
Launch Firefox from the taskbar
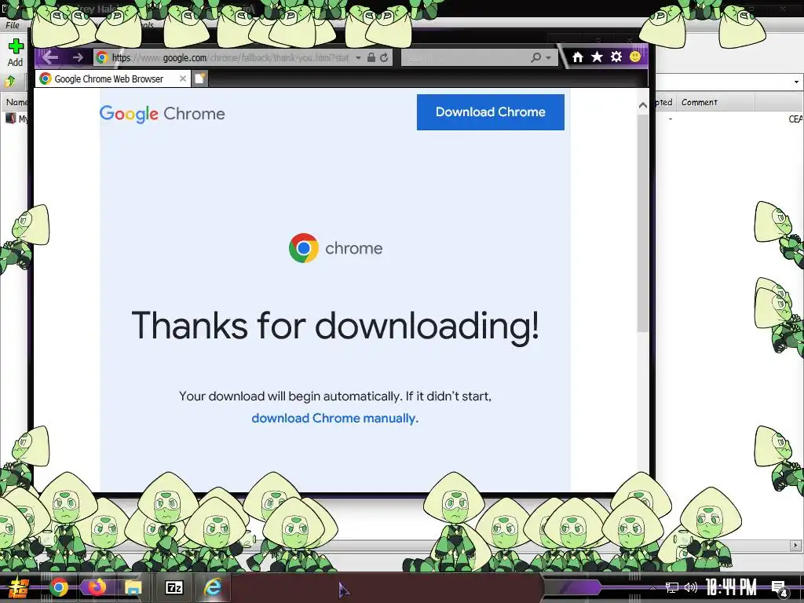pyautogui.click(x=97, y=587)
